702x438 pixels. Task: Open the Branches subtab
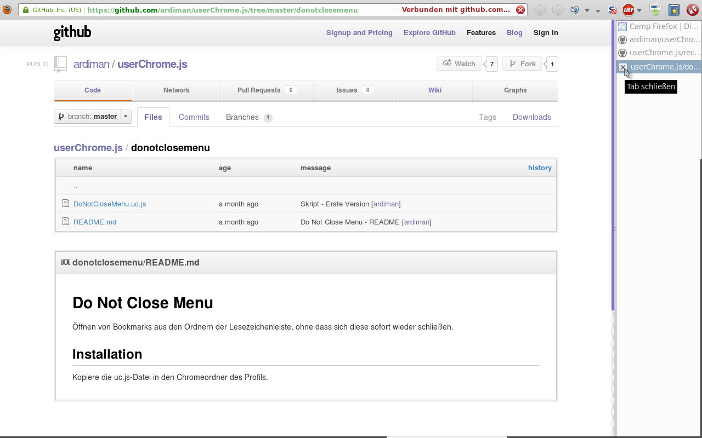tap(249, 117)
